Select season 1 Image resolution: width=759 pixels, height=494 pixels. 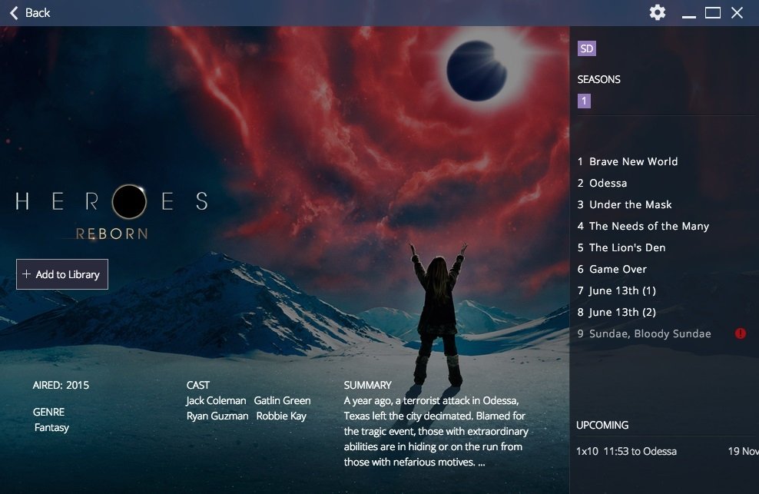(584, 101)
